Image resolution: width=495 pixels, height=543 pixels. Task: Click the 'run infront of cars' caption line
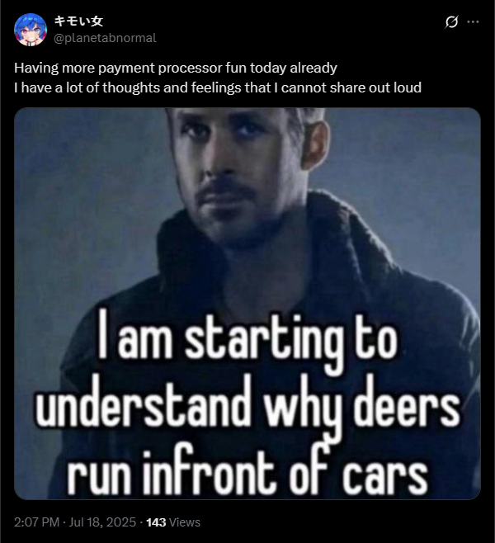pos(247,471)
